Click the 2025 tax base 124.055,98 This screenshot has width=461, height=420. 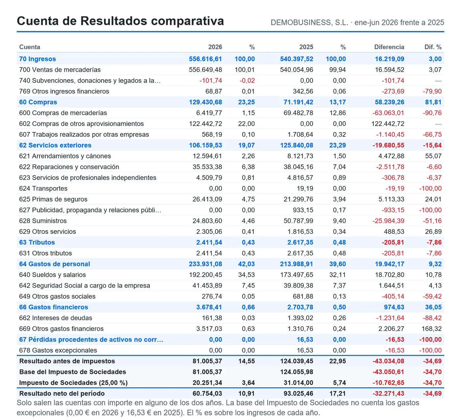297,372
